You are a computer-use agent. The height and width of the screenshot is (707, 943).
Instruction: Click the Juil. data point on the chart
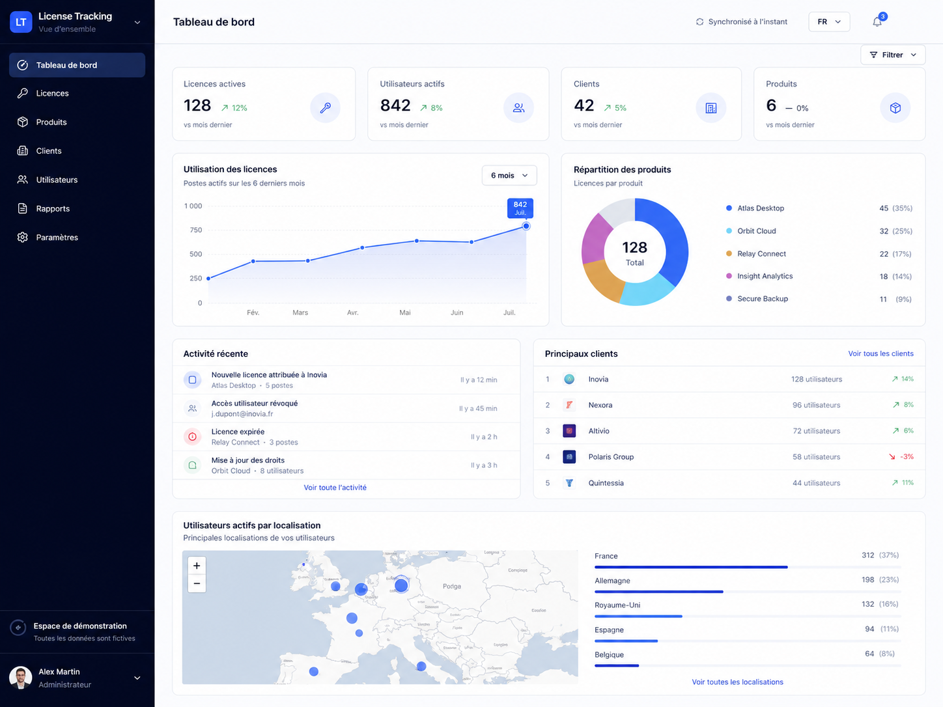(x=526, y=226)
